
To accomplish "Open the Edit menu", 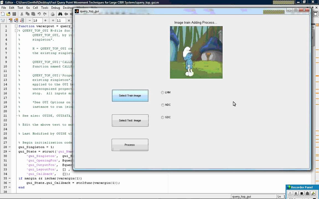I will tap(12, 7).
